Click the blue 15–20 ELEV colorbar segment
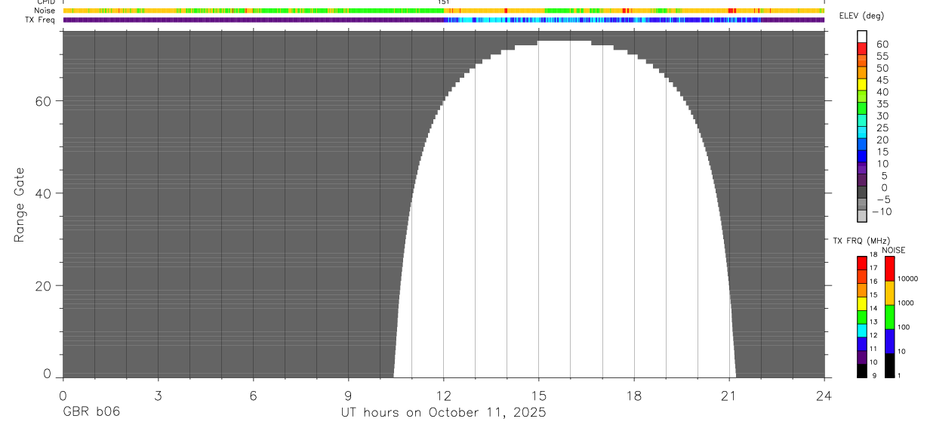The width and height of the screenshot is (927, 428). tap(861, 144)
